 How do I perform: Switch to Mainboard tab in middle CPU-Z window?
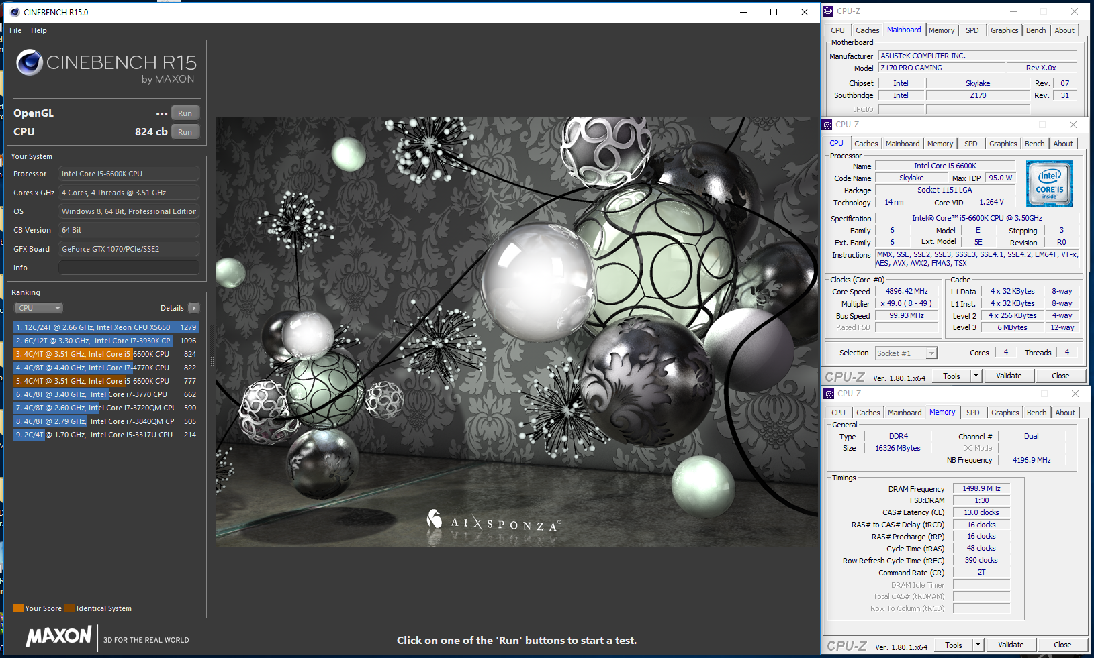pos(903,144)
